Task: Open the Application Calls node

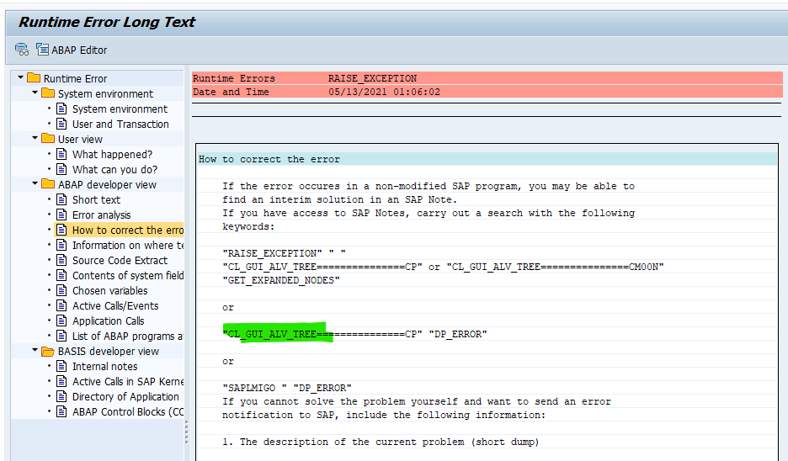Action: (108, 321)
